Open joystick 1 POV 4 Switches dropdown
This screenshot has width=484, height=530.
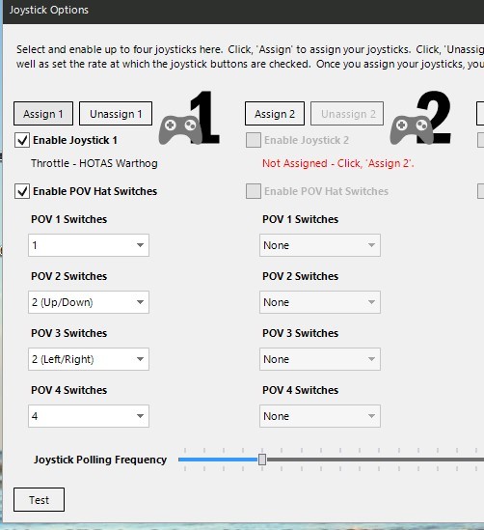pyautogui.click(x=89, y=416)
